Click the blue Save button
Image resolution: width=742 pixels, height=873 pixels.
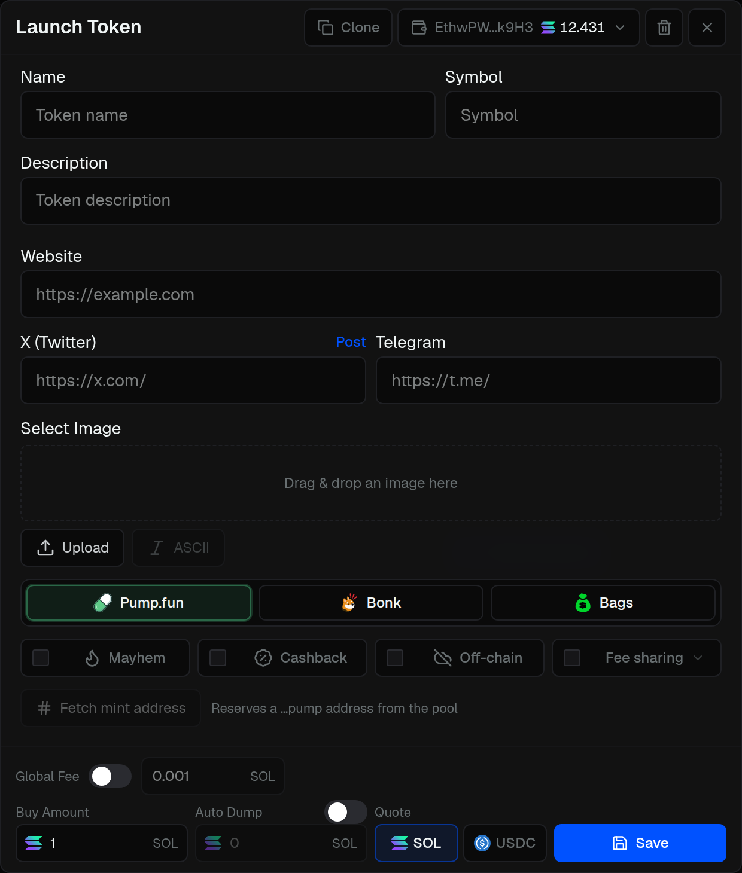click(640, 843)
